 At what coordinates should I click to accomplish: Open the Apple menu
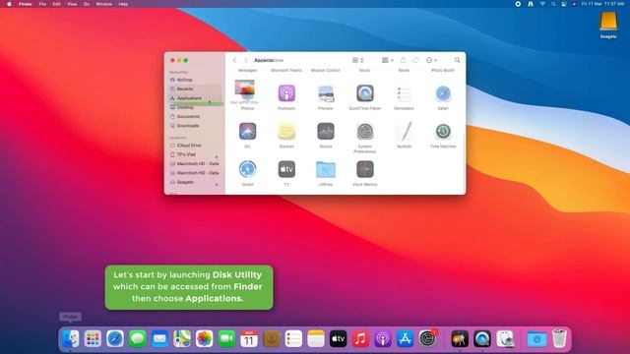9,4
